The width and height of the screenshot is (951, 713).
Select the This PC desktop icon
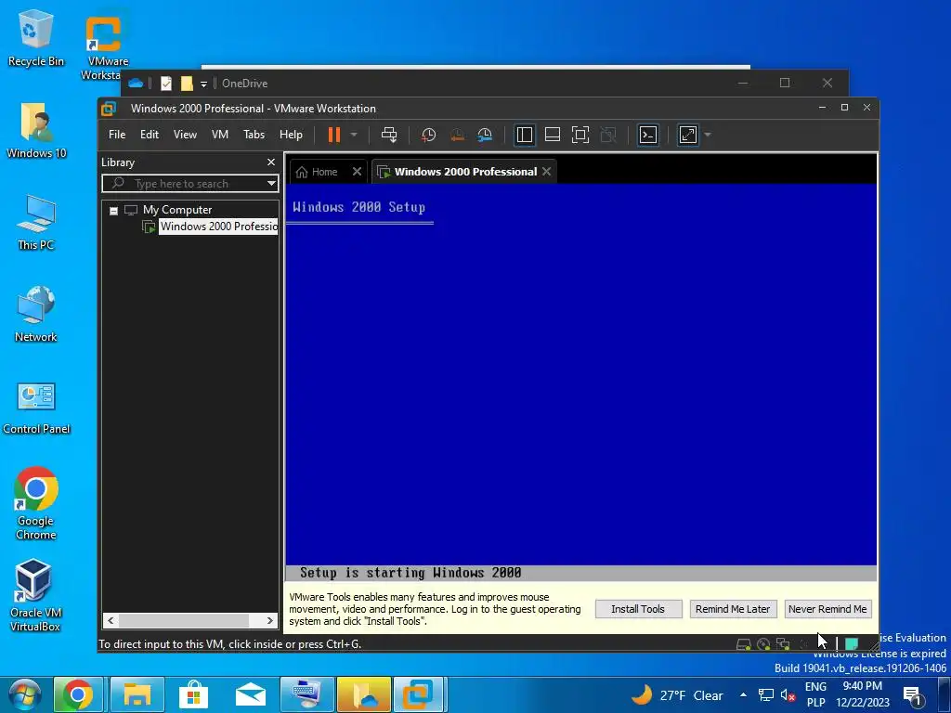[36, 222]
